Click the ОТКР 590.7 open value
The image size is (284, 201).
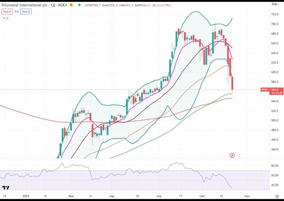coord(93,5)
